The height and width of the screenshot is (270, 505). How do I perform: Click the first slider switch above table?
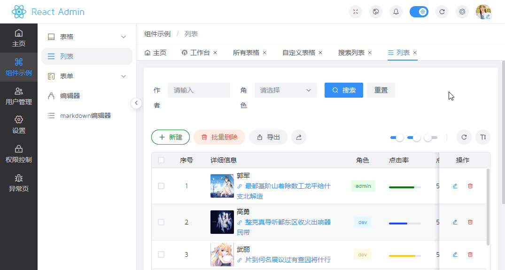(x=397, y=138)
